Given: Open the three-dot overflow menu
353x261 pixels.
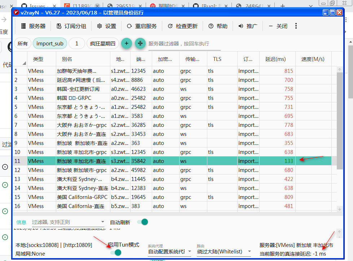Looking at the screenshot, I should pos(296,26).
